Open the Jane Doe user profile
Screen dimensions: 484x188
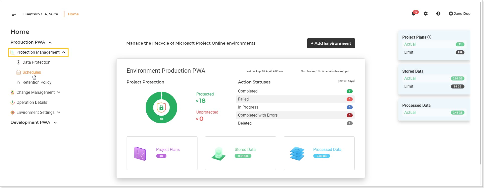tap(459, 14)
